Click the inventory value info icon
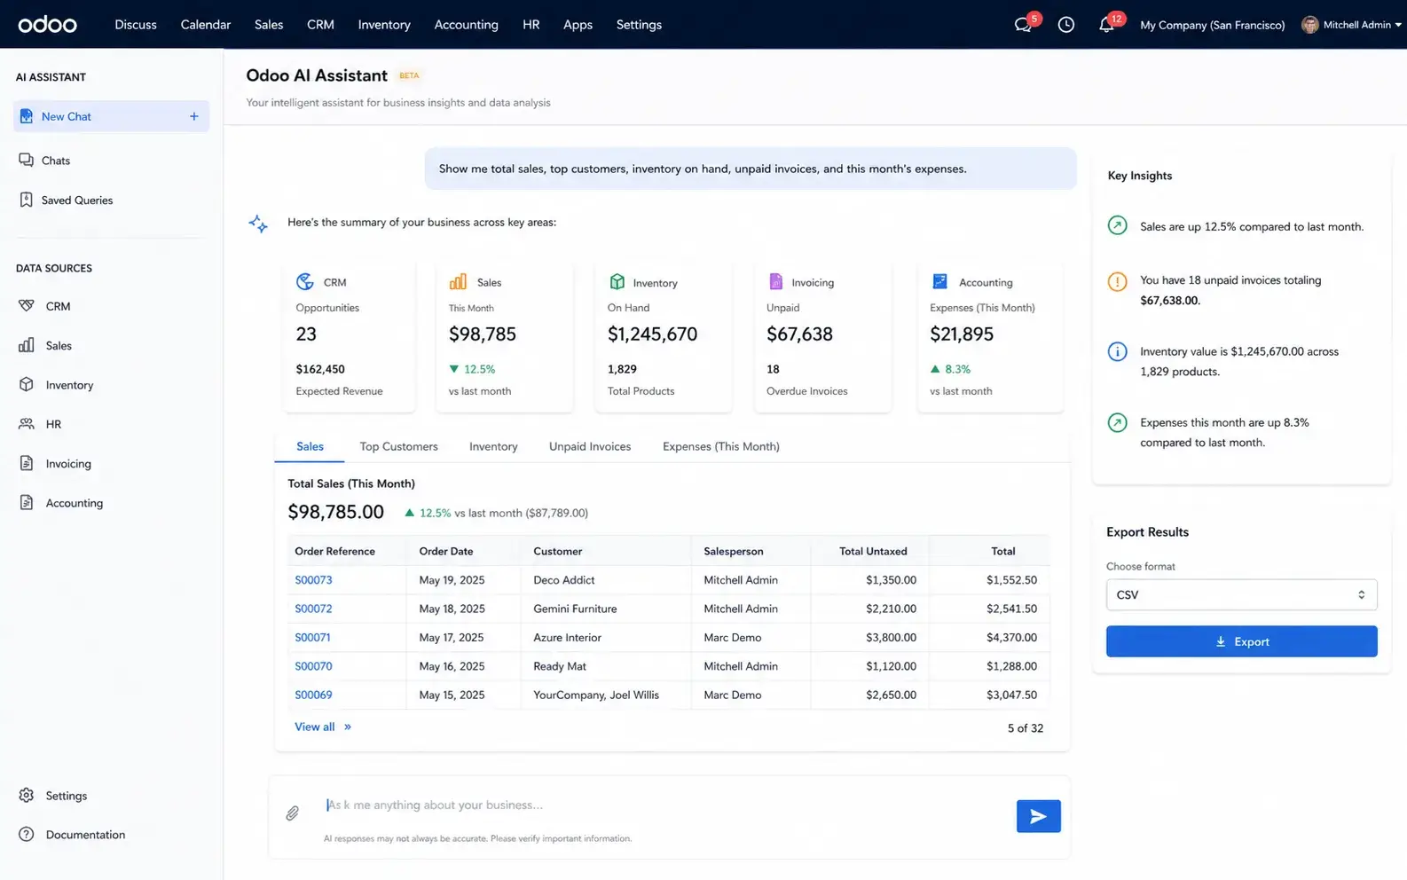 (1118, 351)
